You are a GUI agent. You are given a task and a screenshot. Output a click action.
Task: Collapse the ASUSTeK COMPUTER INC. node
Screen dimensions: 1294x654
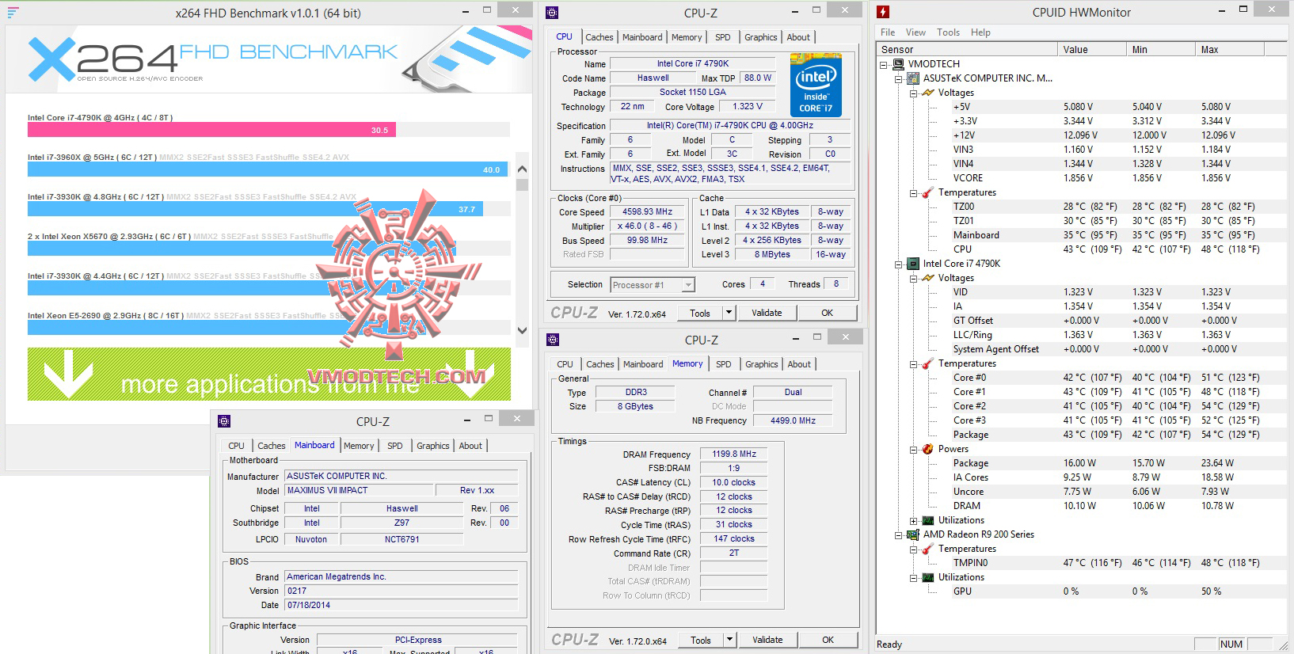(x=899, y=78)
